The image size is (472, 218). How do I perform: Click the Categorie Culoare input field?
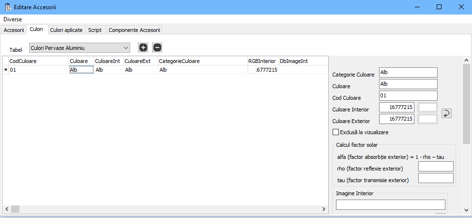pyautogui.click(x=408, y=73)
